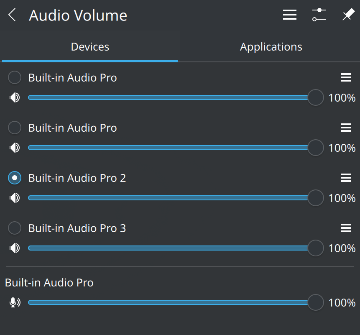Viewport: 360px width, 335px height.
Task: Select first Built-in Audio Pro as default
Action: pyautogui.click(x=15, y=77)
